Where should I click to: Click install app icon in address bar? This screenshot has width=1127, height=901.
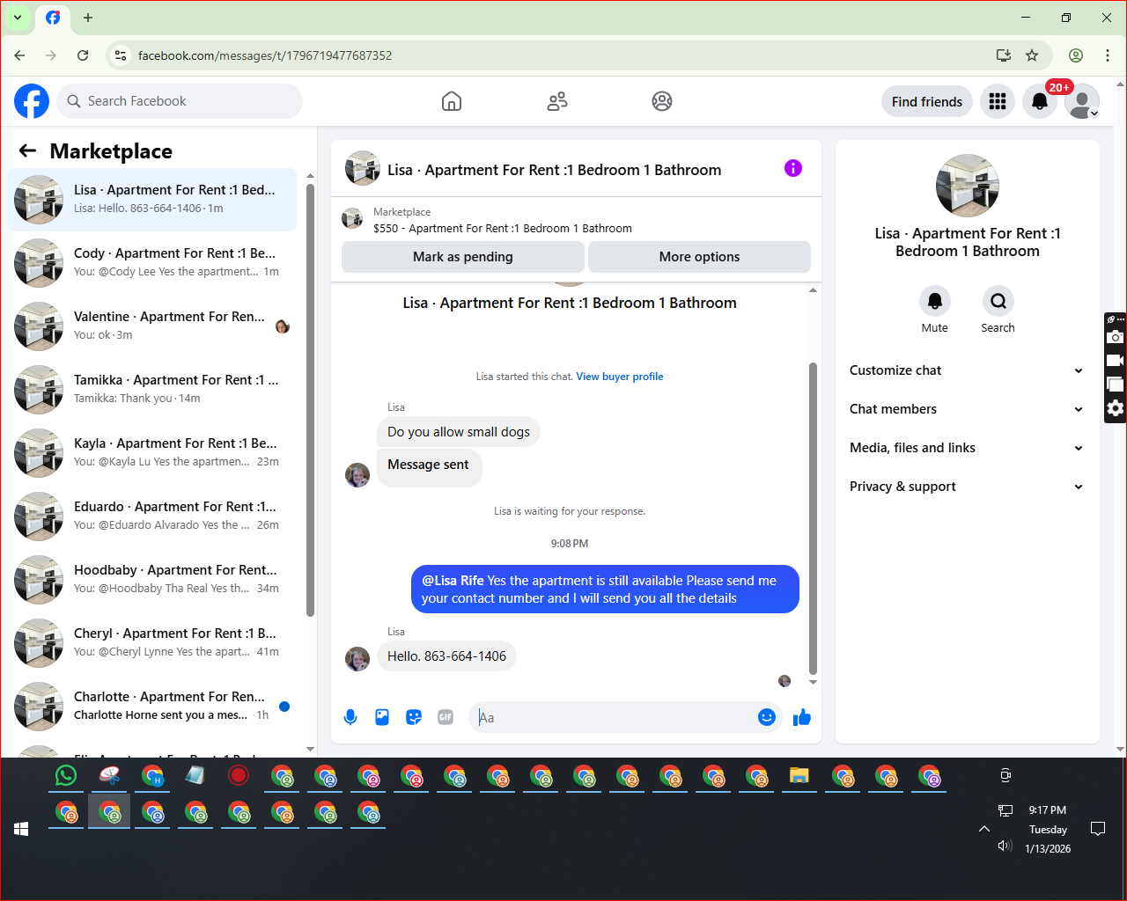(x=1004, y=55)
